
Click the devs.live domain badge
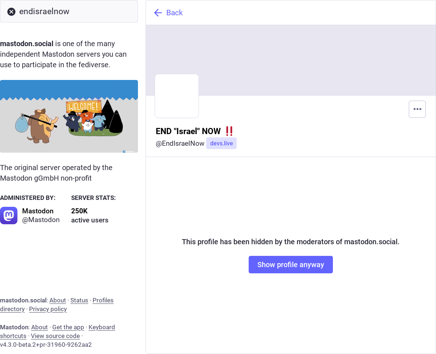[x=221, y=143]
